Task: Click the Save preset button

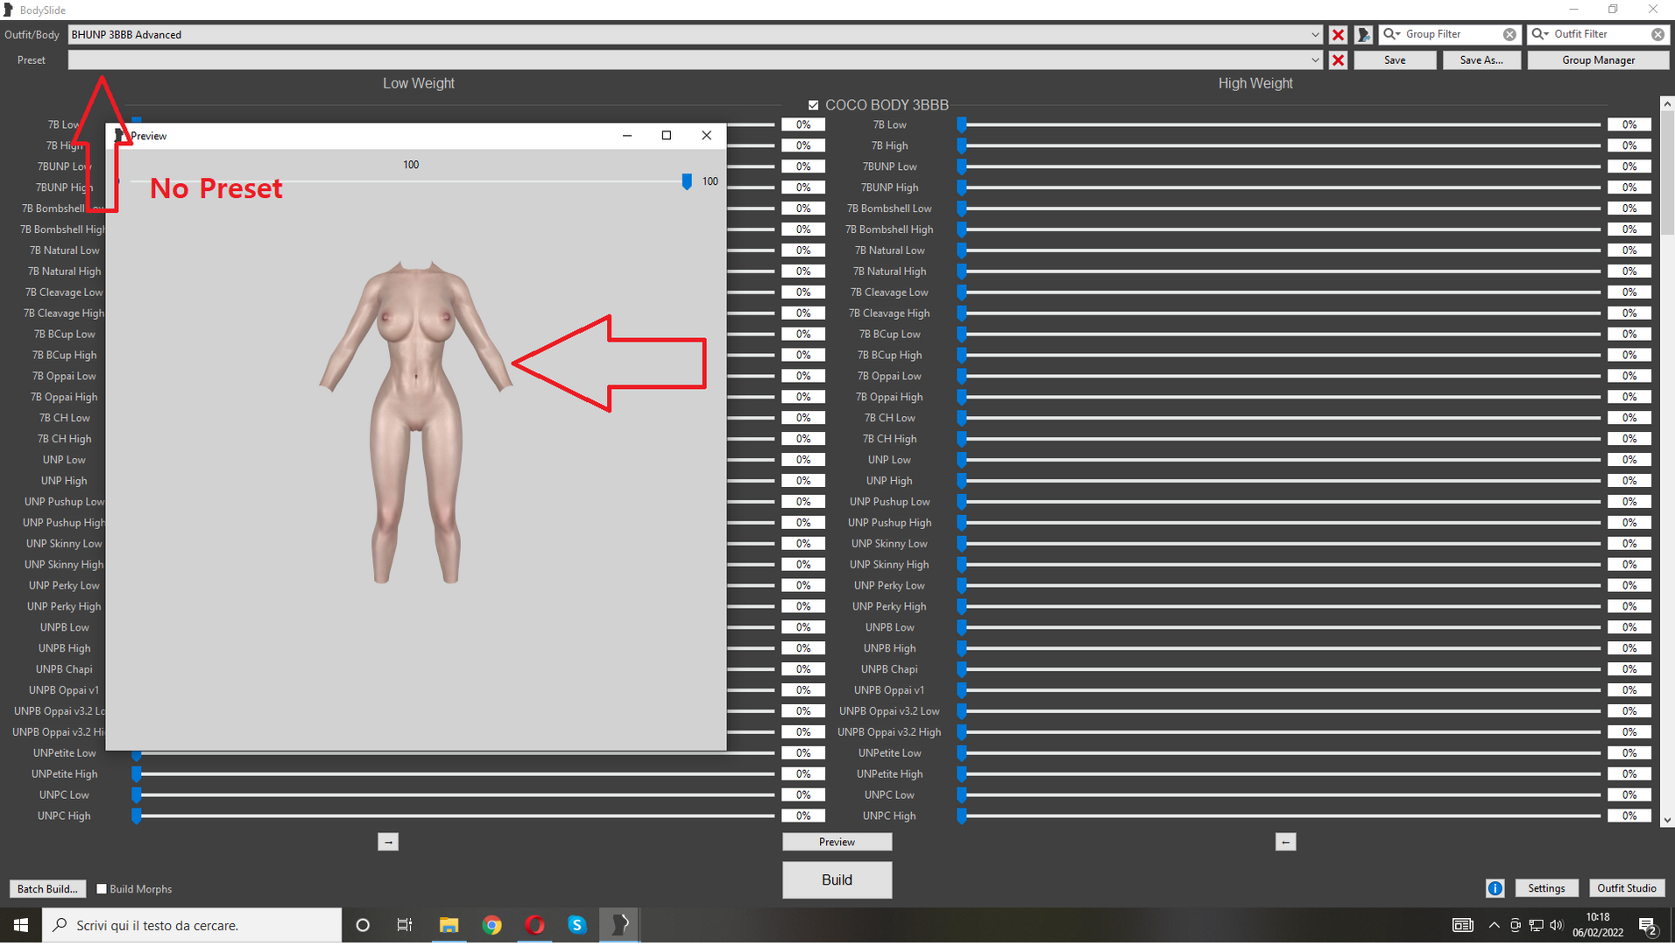Action: 1395,60
